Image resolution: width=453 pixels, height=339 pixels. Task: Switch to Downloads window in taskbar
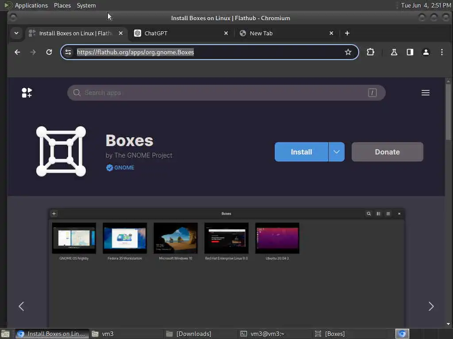pyautogui.click(x=201, y=334)
